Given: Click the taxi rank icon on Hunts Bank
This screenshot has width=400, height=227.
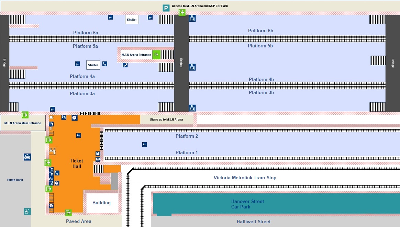Looking at the screenshot, I should click(27, 157).
